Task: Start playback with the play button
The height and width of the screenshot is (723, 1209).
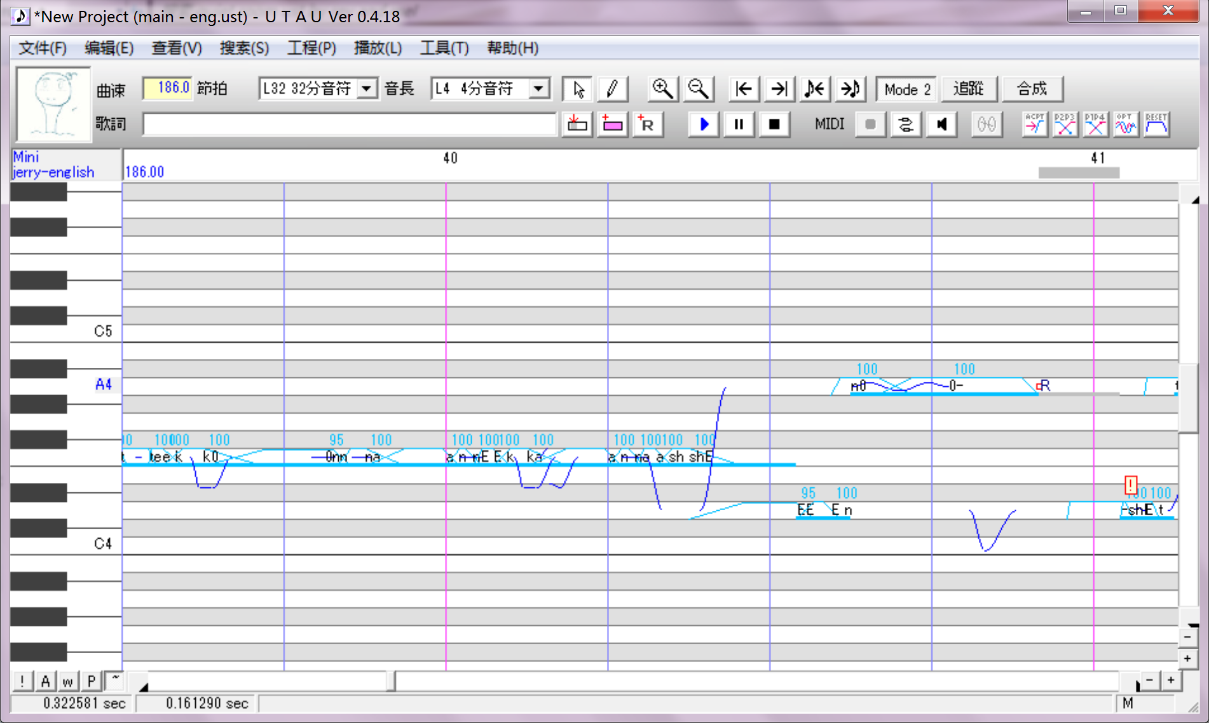Action: (704, 125)
